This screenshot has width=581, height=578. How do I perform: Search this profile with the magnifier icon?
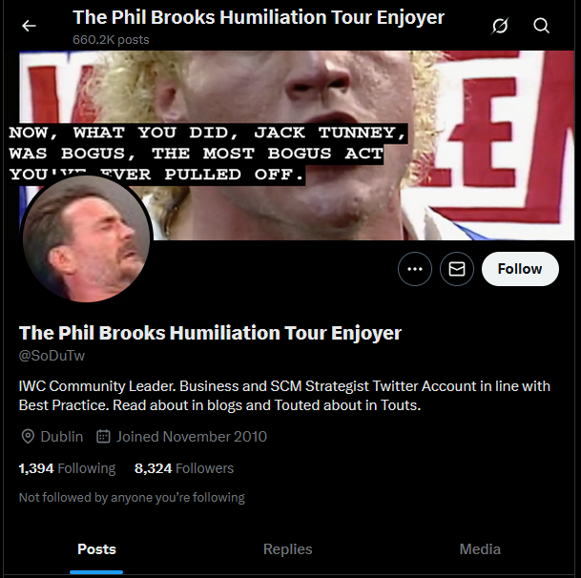click(541, 26)
